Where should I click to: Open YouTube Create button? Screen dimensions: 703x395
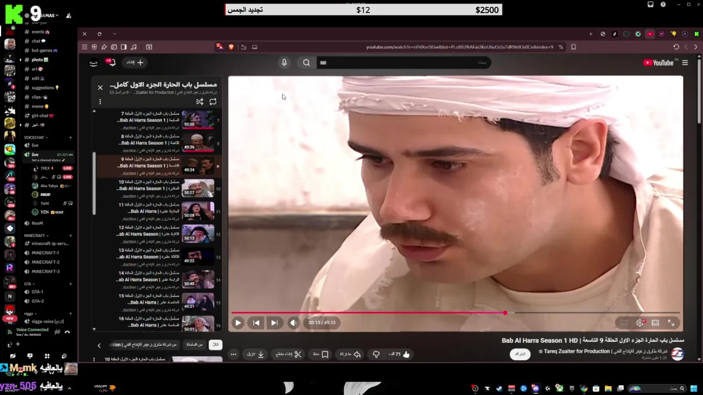pos(135,63)
